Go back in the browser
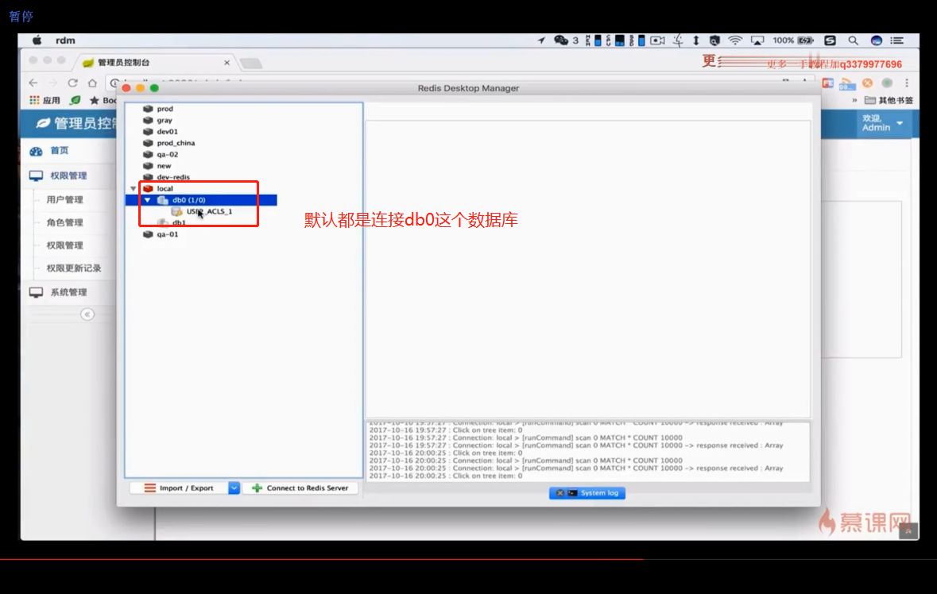 [x=33, y=83]
